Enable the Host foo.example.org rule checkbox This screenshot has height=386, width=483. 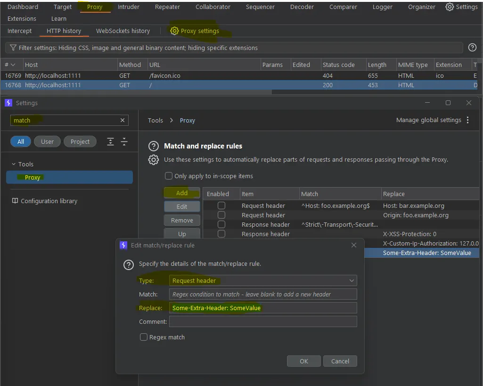[221, 205]
